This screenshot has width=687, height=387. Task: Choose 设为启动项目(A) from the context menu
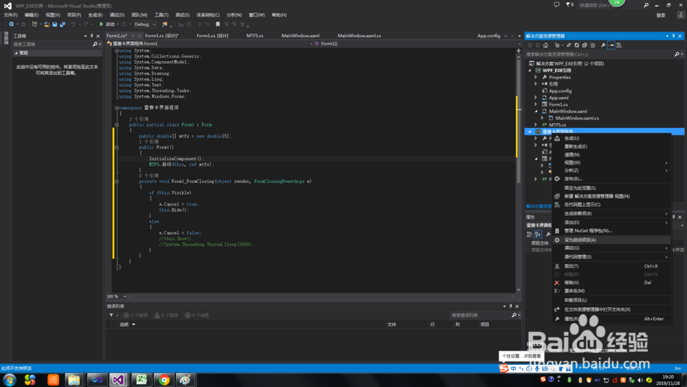coord(611,240)
